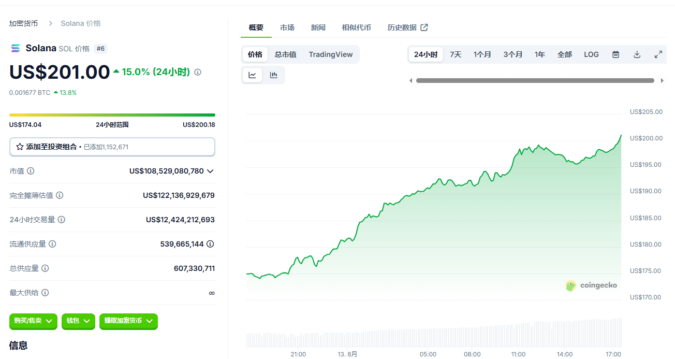This screenshot has width=675, height=359.
Task: Click the info icon next to 流通供应量 label
Action: [x=52, y=244]
